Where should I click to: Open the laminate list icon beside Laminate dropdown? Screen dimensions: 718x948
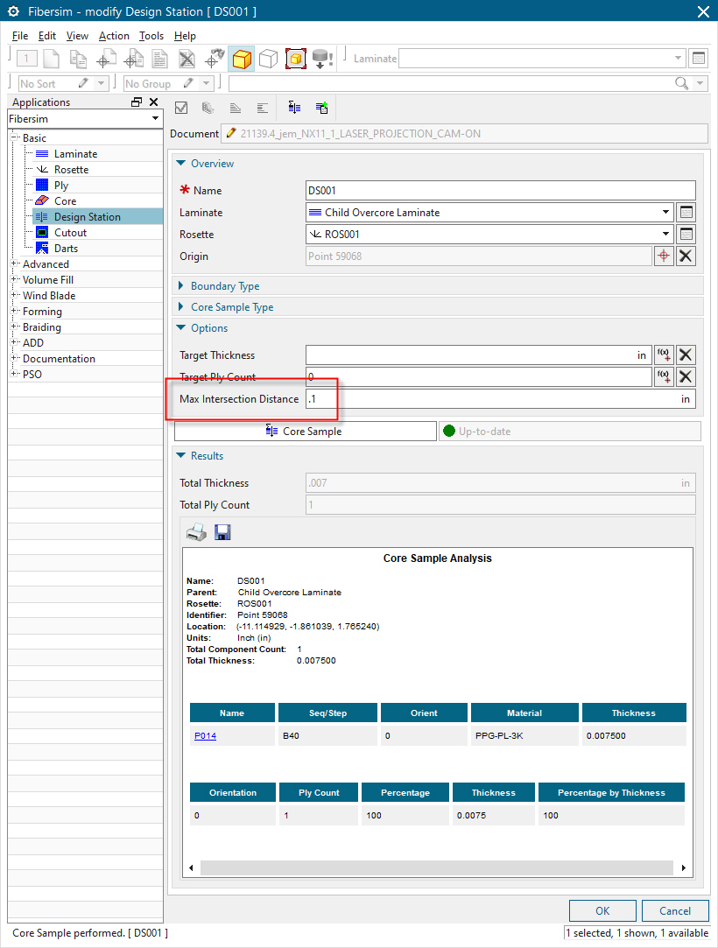click(x=686, y=213)
